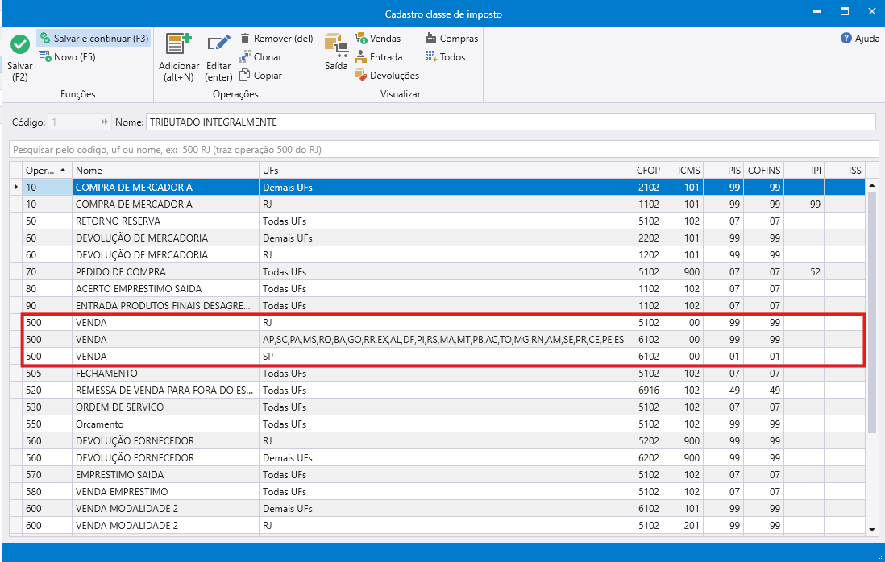Image resolution: width=885 pixels, height=562 pixels.
Task: Click the COFINS column header
Action: (763, 170)
